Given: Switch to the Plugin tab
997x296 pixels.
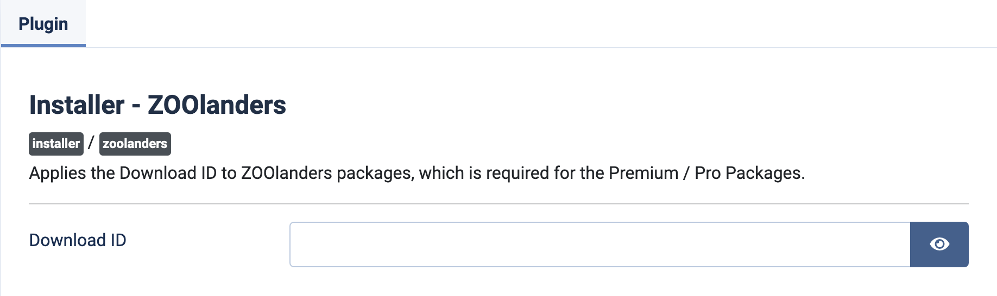Looking at the screenshot, I should pos(43,24).
